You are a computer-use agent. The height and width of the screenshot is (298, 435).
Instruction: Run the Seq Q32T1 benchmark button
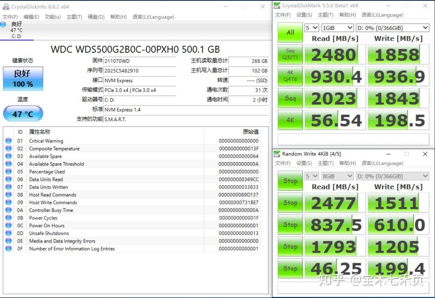point(290,54)
